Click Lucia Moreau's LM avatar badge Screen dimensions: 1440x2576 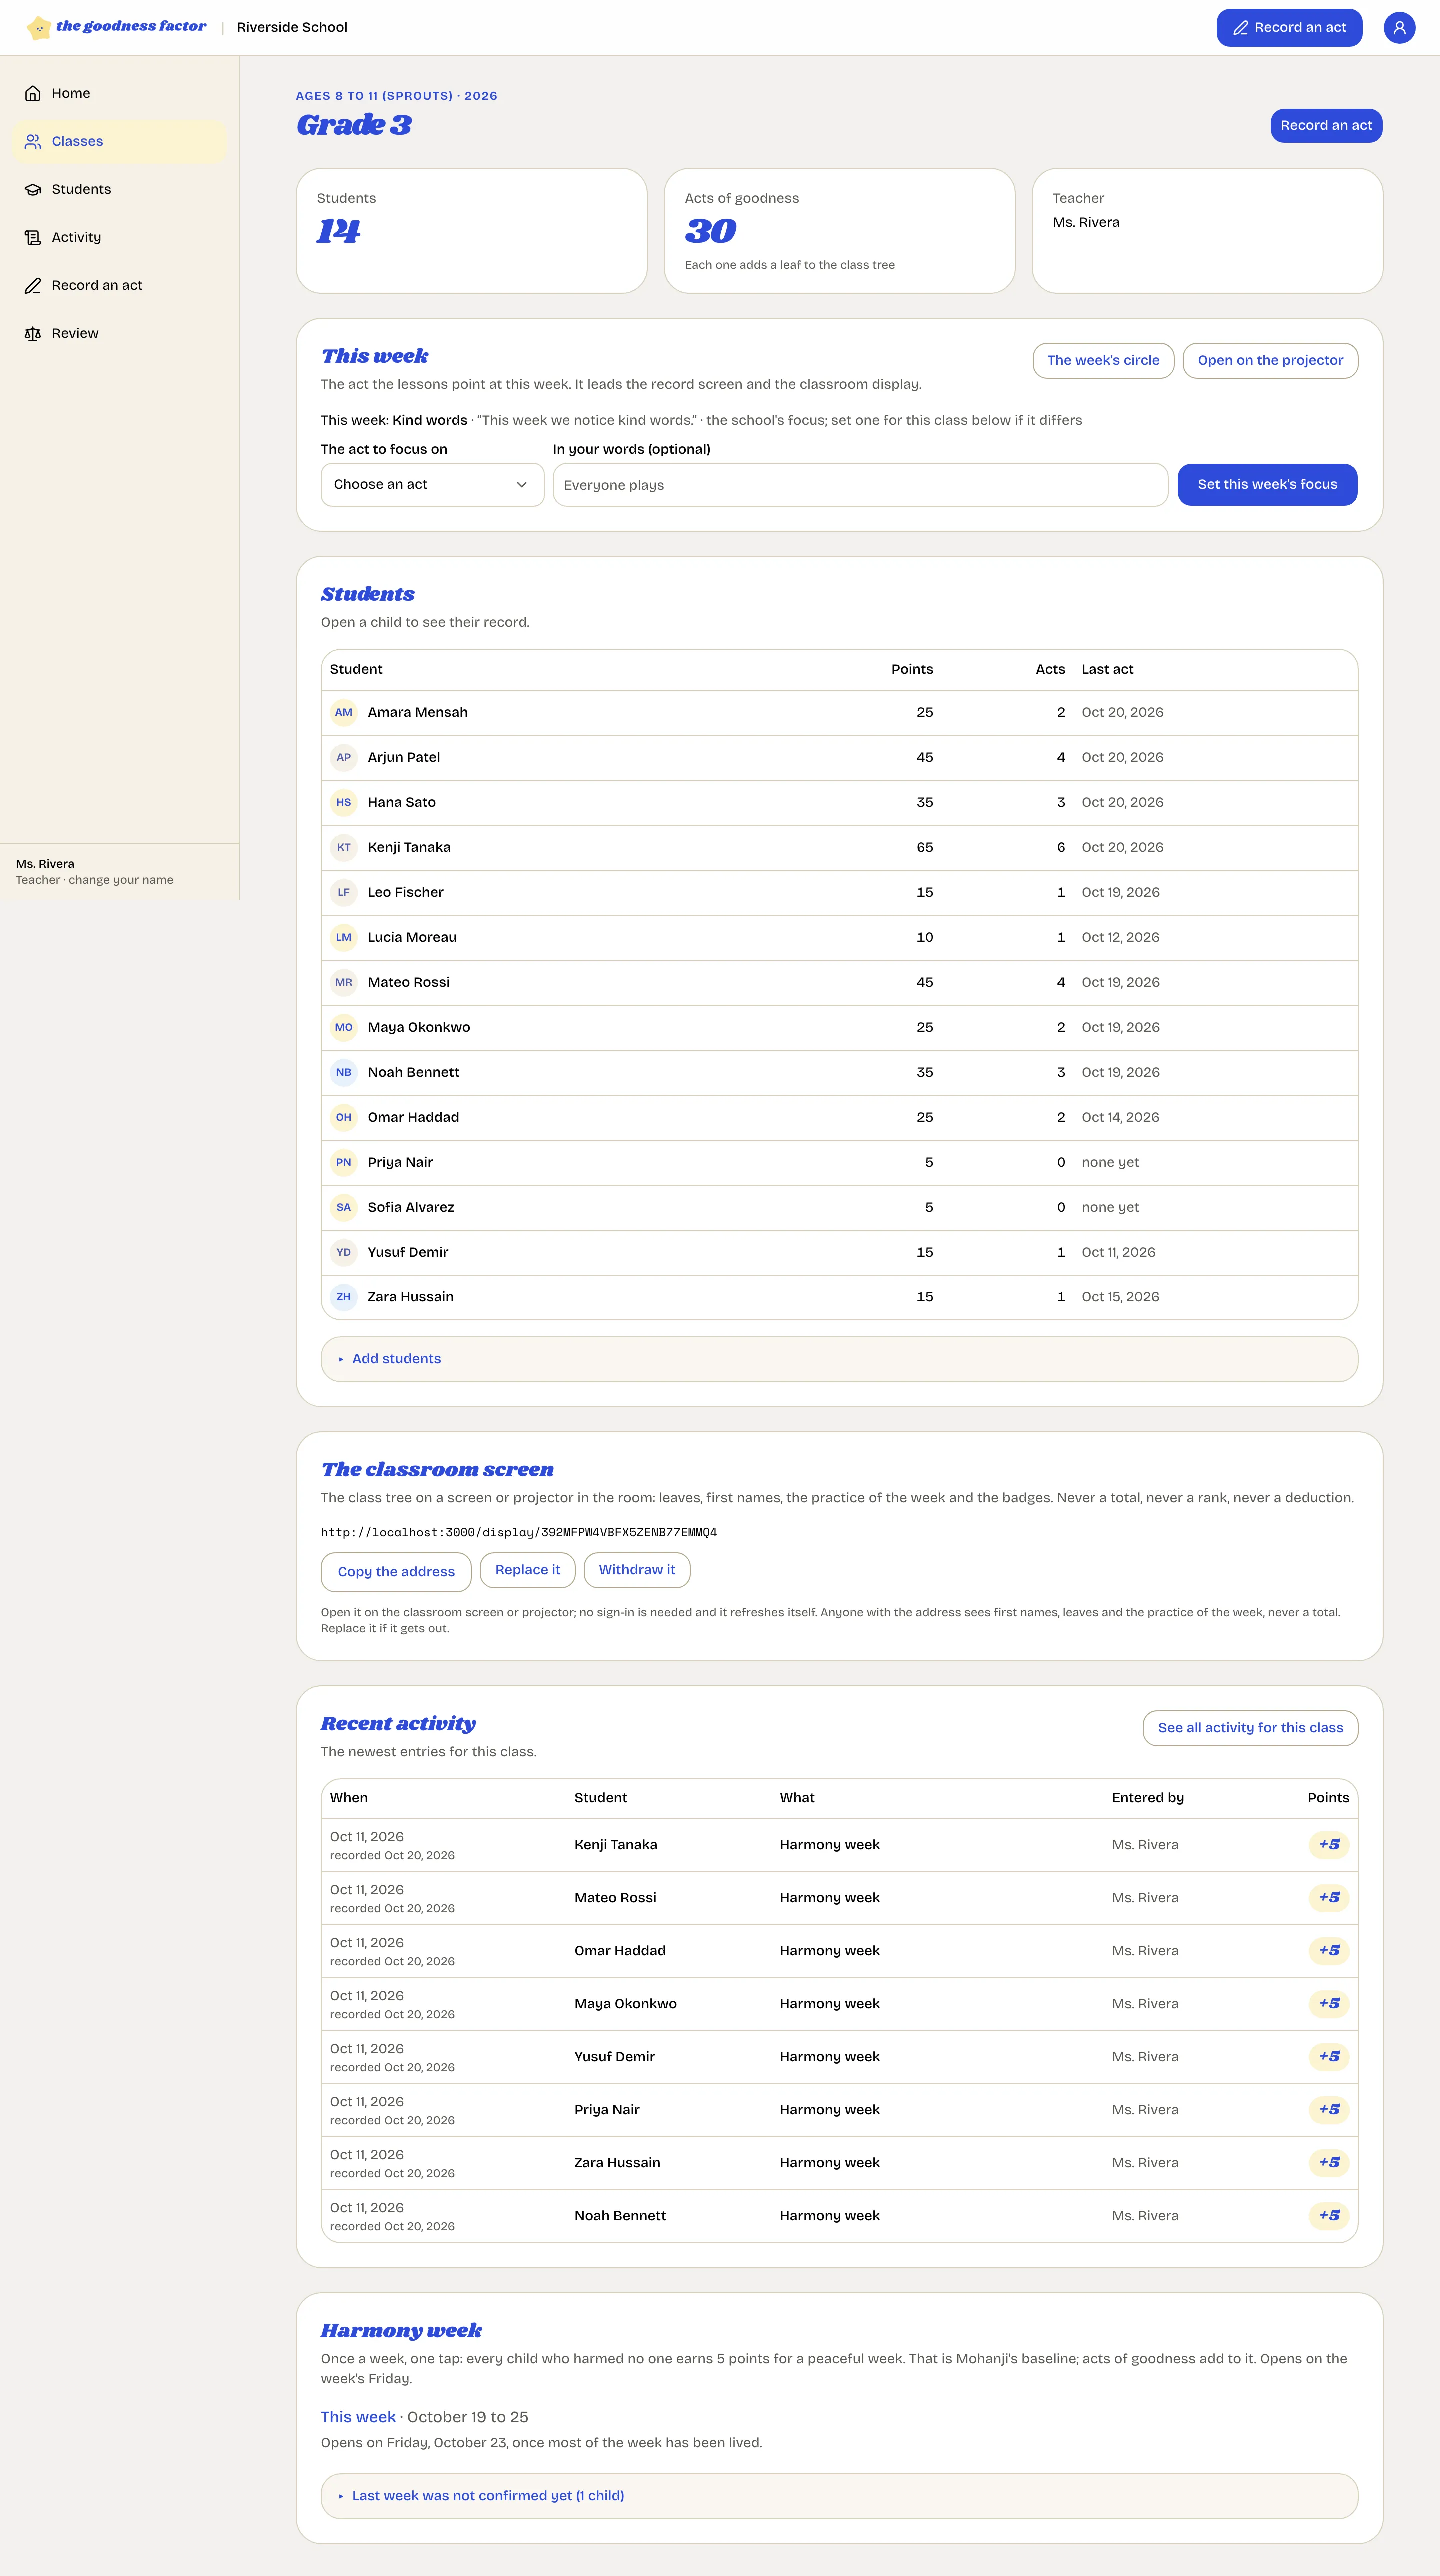click(344, 938)
